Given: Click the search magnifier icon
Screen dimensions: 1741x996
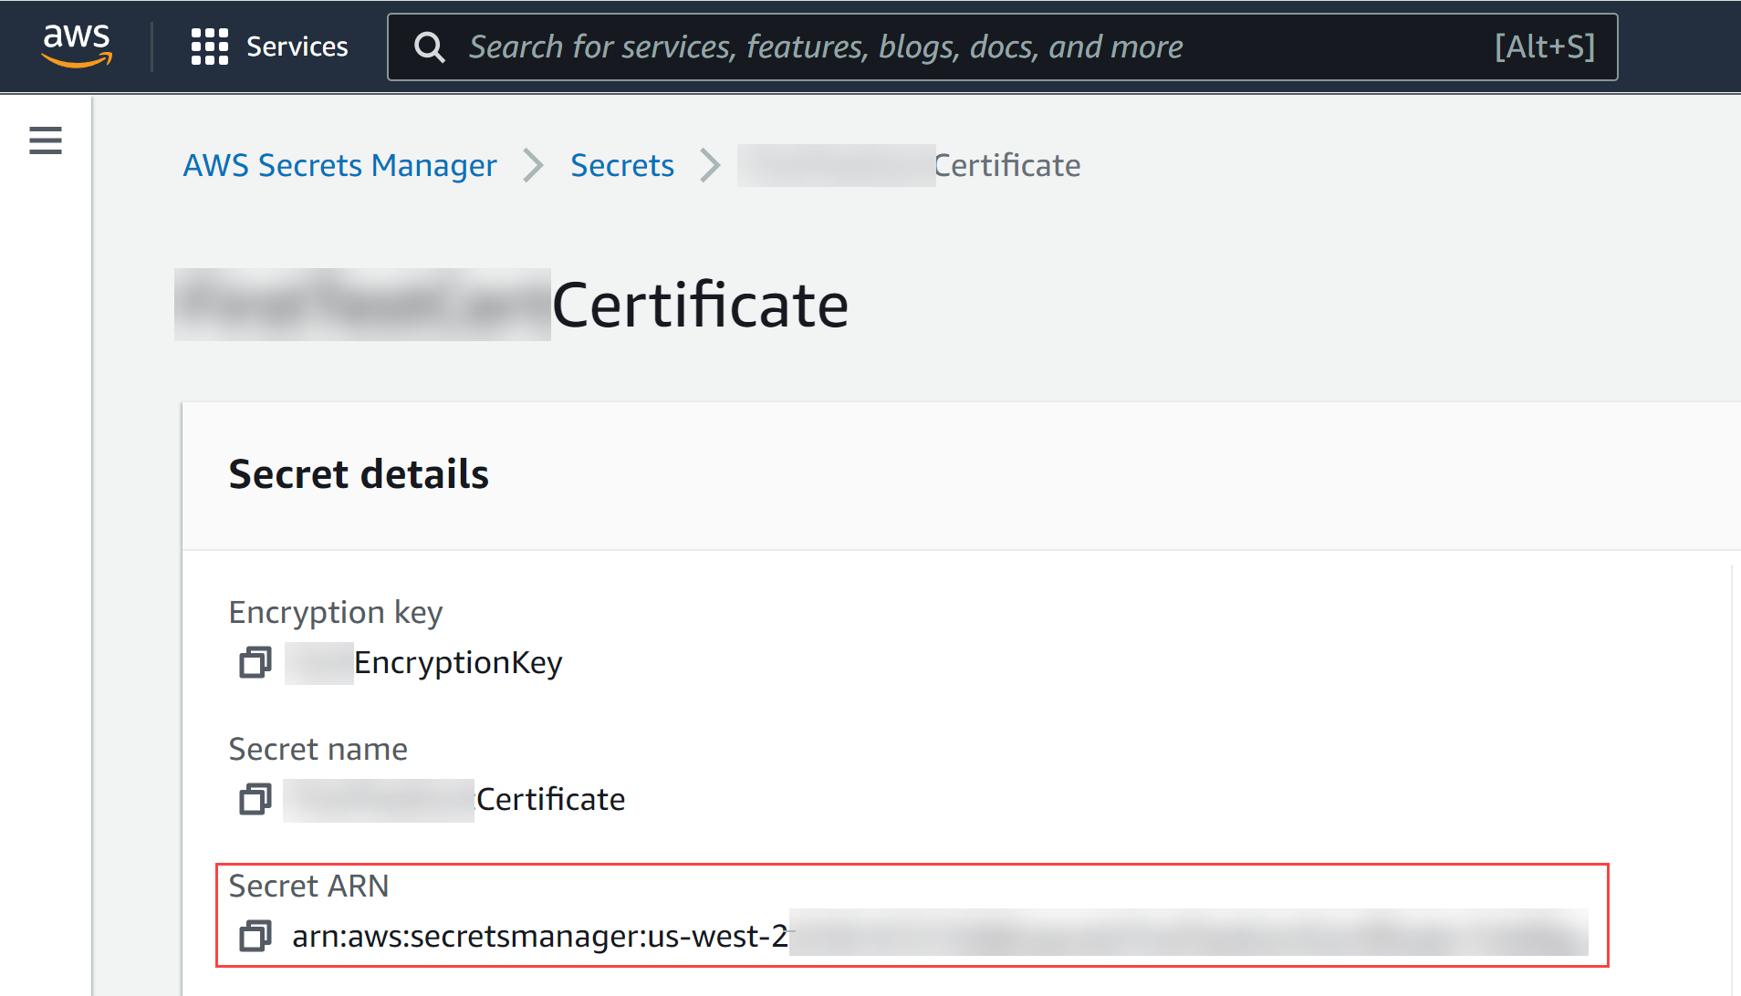Looking at the screenshot, I should click(x=430, y=47).
